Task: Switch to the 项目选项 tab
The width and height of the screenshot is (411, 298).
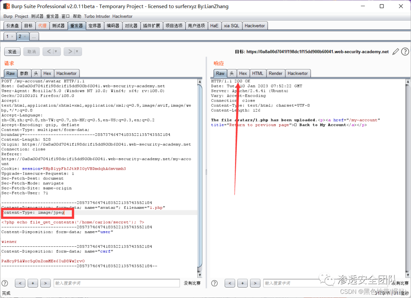Action: [174, 25]
